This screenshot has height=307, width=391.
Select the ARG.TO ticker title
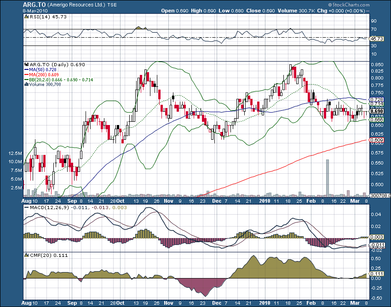34,5
